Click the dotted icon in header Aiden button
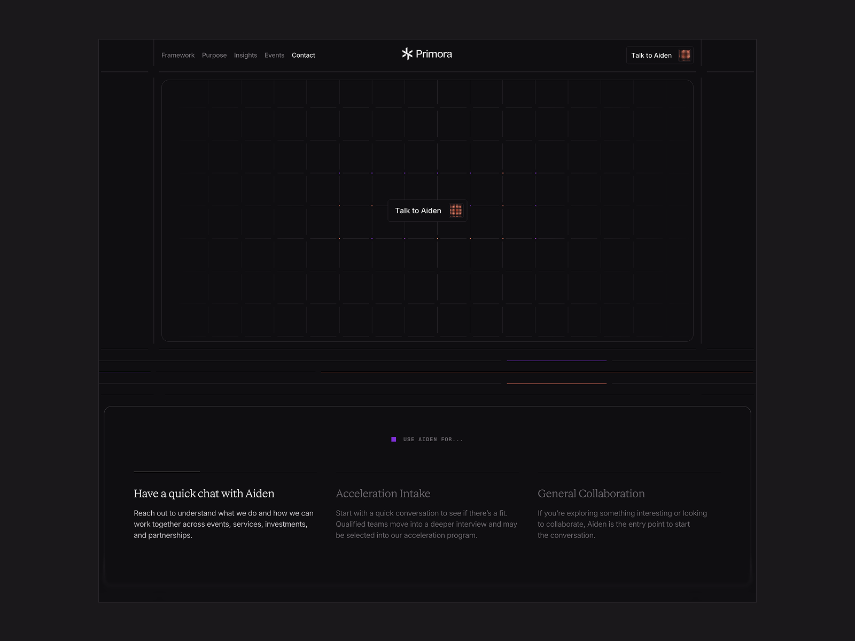Viewport: 855px width, 641px height. click(x=685, y=56)
